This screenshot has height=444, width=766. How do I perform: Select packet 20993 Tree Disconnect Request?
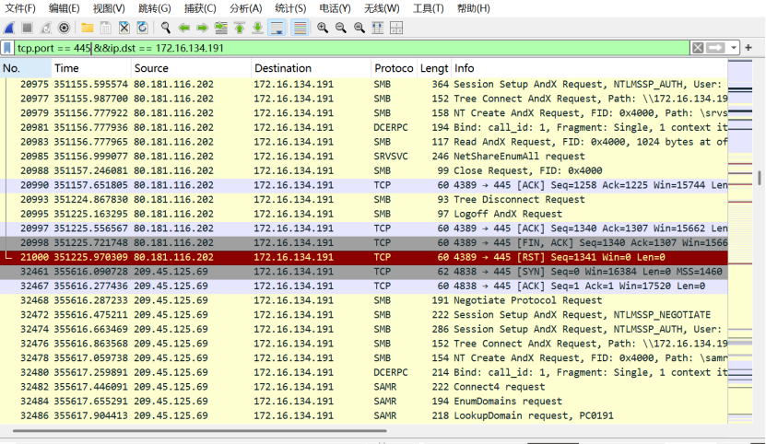[364, 200]
